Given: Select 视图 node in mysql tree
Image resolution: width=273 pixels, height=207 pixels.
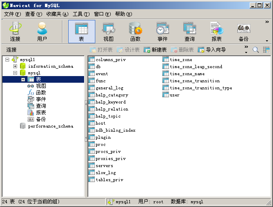Looking at the screenshot, I should tap(37, 86).
